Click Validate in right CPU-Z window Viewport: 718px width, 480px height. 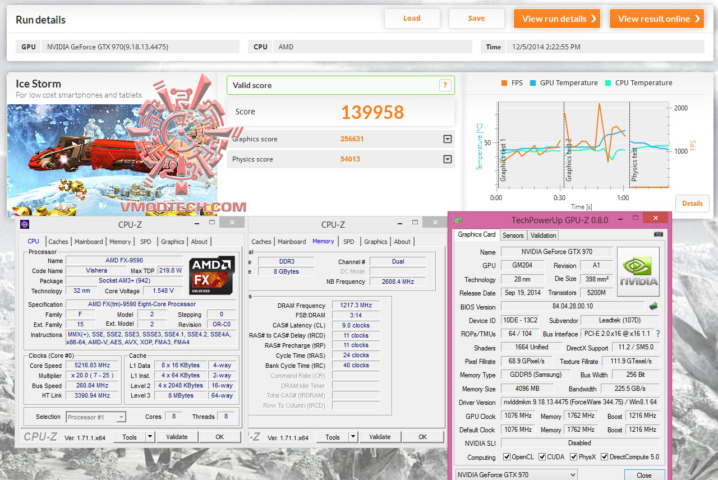(380, 437)
